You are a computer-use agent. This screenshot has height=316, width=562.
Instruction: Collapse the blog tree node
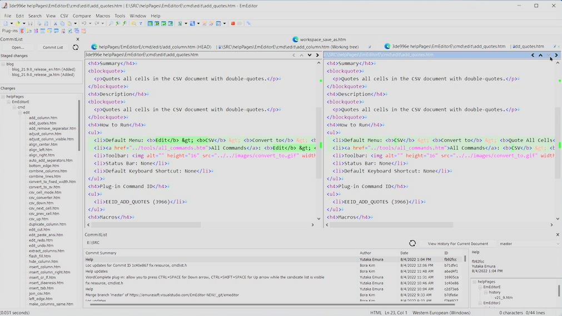pyautogui.click(x=3, y=64)
